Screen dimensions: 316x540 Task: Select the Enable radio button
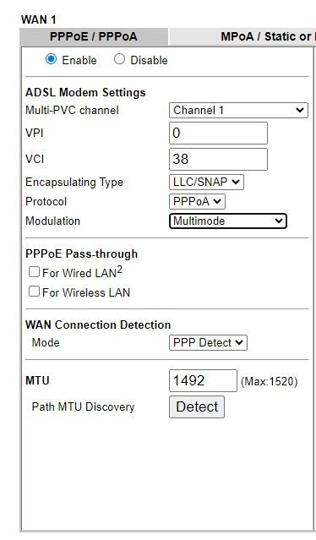51,59
